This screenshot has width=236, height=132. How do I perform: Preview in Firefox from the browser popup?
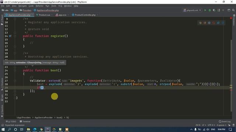205,23
